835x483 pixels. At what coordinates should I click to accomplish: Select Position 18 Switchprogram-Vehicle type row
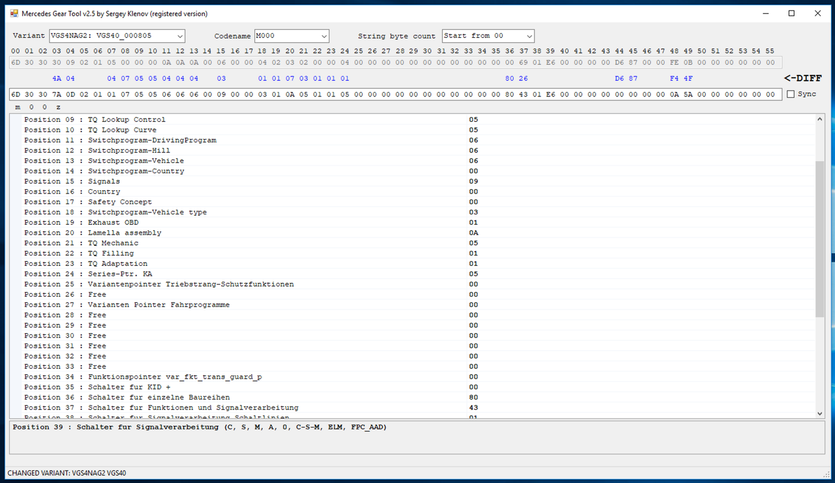pos(412,212)
